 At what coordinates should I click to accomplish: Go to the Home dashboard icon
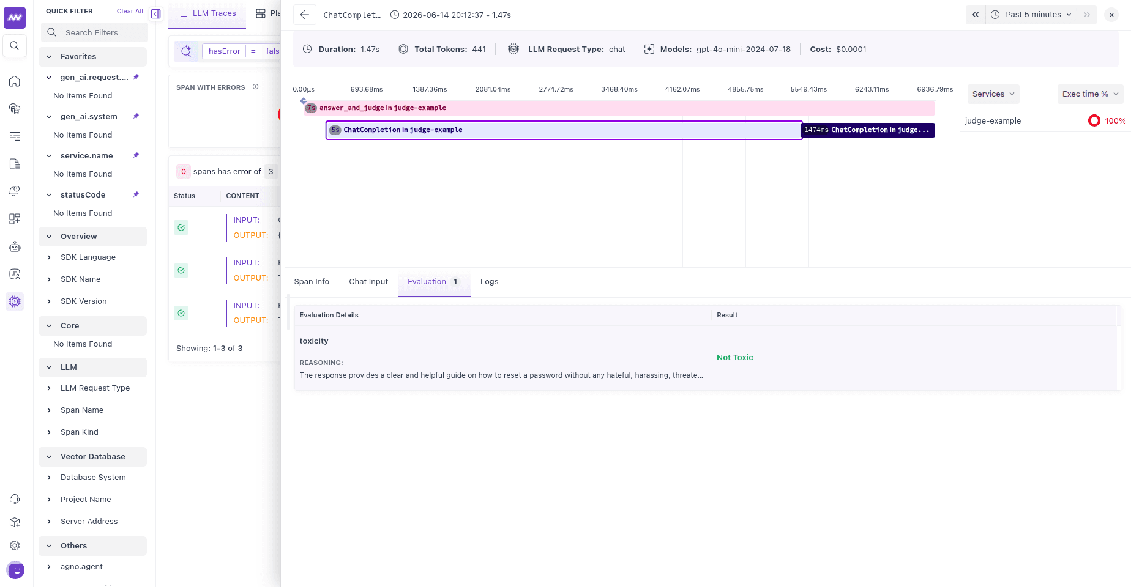click(x=15, y=81)
